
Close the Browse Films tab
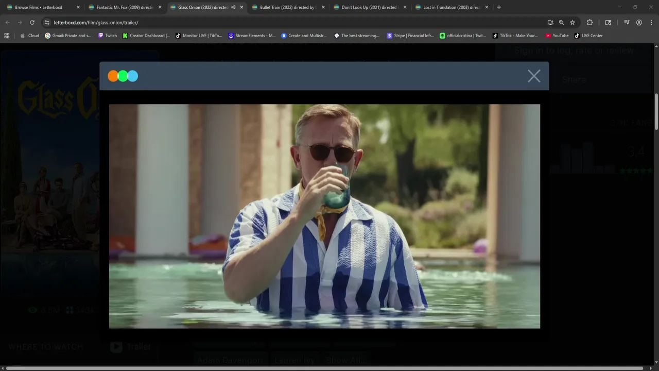(78, 7)
